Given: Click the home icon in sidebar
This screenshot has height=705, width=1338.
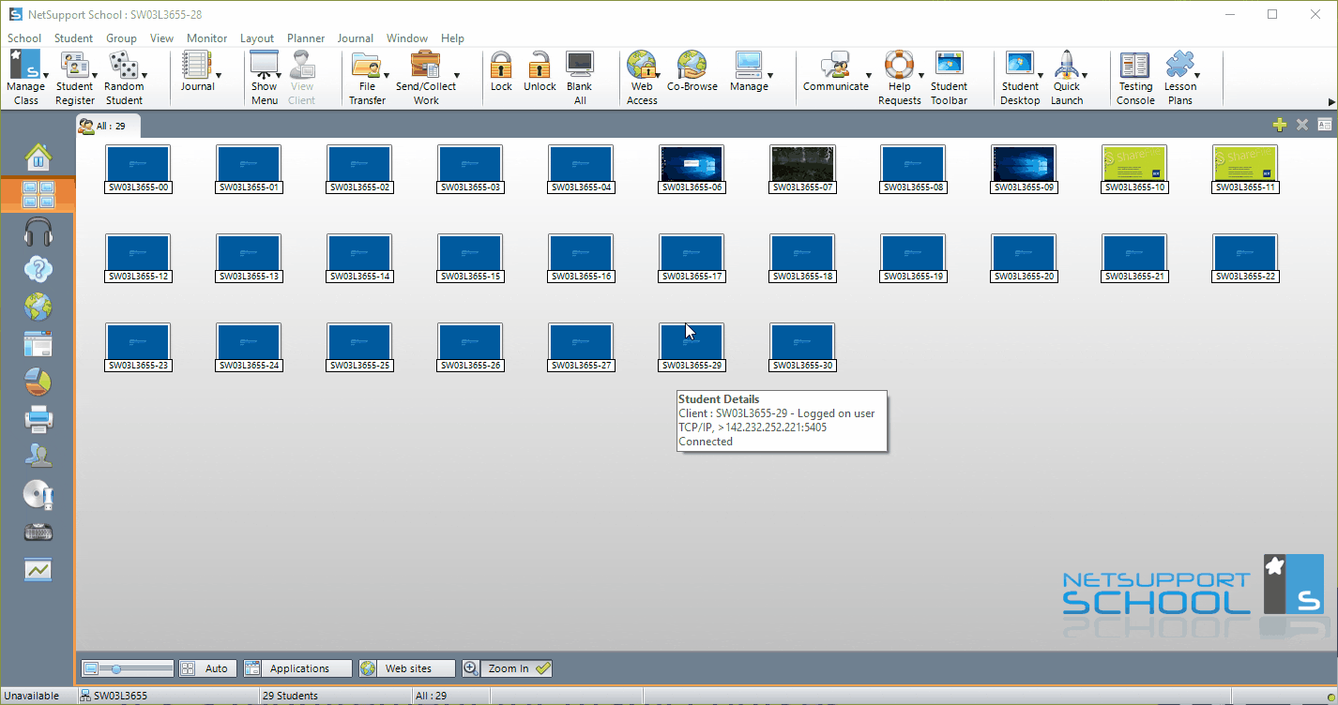Looking at the screenshot, I should coord(38,157).
